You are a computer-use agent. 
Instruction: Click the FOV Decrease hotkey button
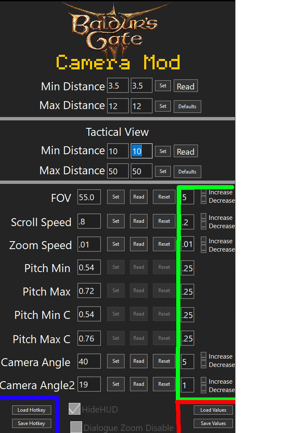click(203, 201)
